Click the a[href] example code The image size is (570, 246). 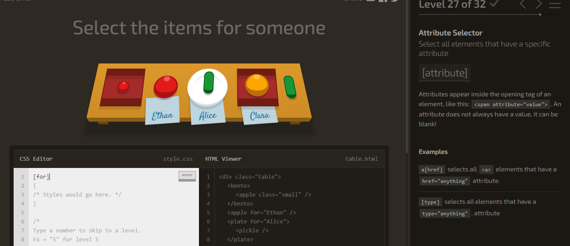point(432,170)
